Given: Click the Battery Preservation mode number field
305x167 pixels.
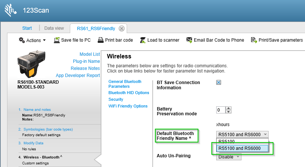Looking at the screenshot, I should click(221, 110).
